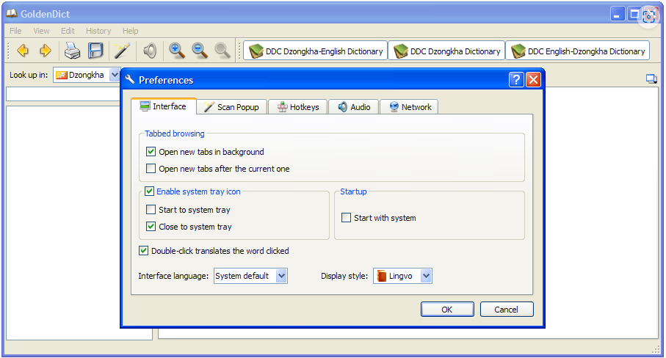Click the Preferences help question mark button
Image resolution: width=666 pixels, height=358 pixels.
[x=516, y=80]
